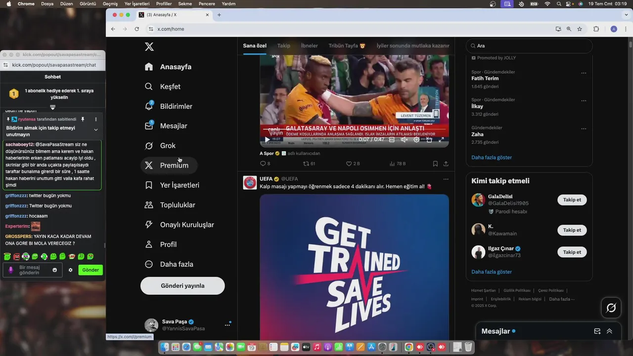
Task: Follow Ilgaz Çınar with Takip et
Action: [572, 252]
